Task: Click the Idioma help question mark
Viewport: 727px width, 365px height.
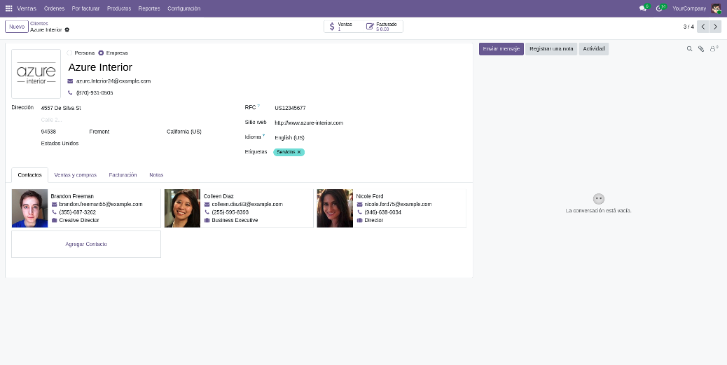Action: click(x=263, y=135)
